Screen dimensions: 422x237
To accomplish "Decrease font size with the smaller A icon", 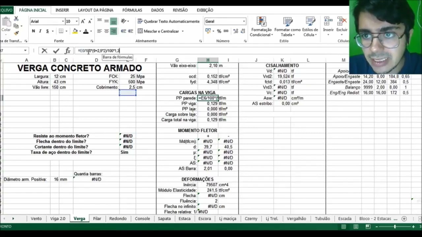I will 90,21.
